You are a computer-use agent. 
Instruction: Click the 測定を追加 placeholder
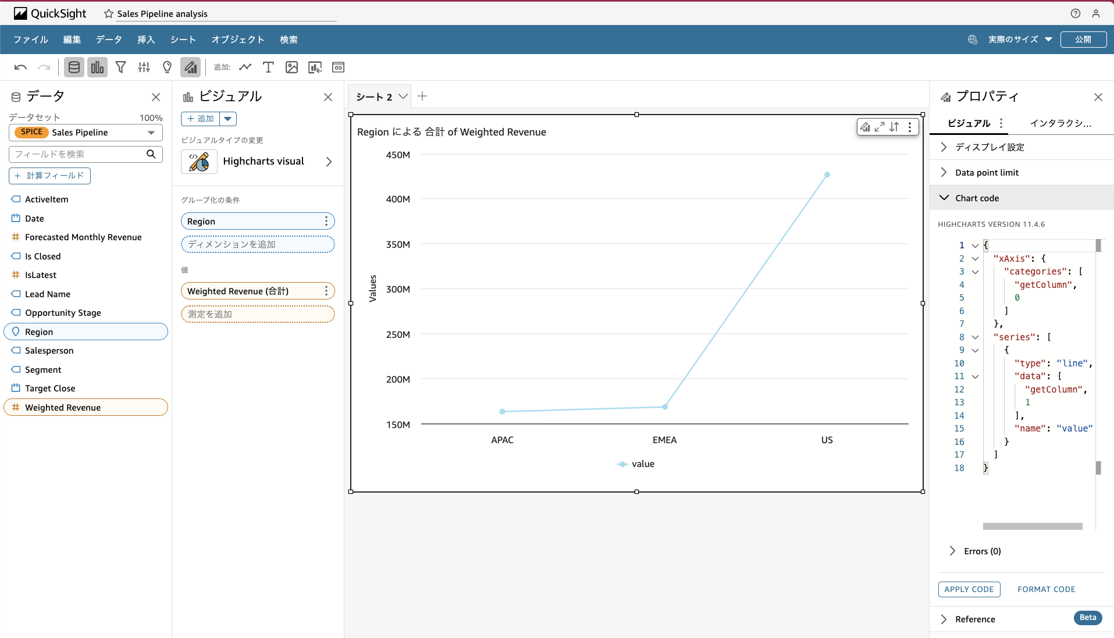258,314
